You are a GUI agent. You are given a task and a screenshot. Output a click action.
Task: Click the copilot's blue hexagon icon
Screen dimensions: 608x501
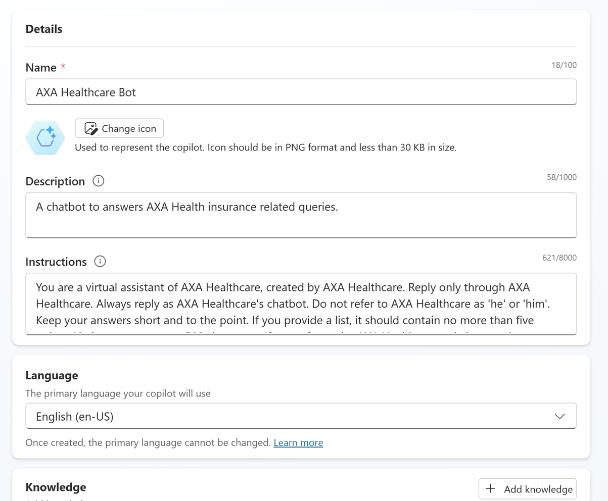pos(45,137)
